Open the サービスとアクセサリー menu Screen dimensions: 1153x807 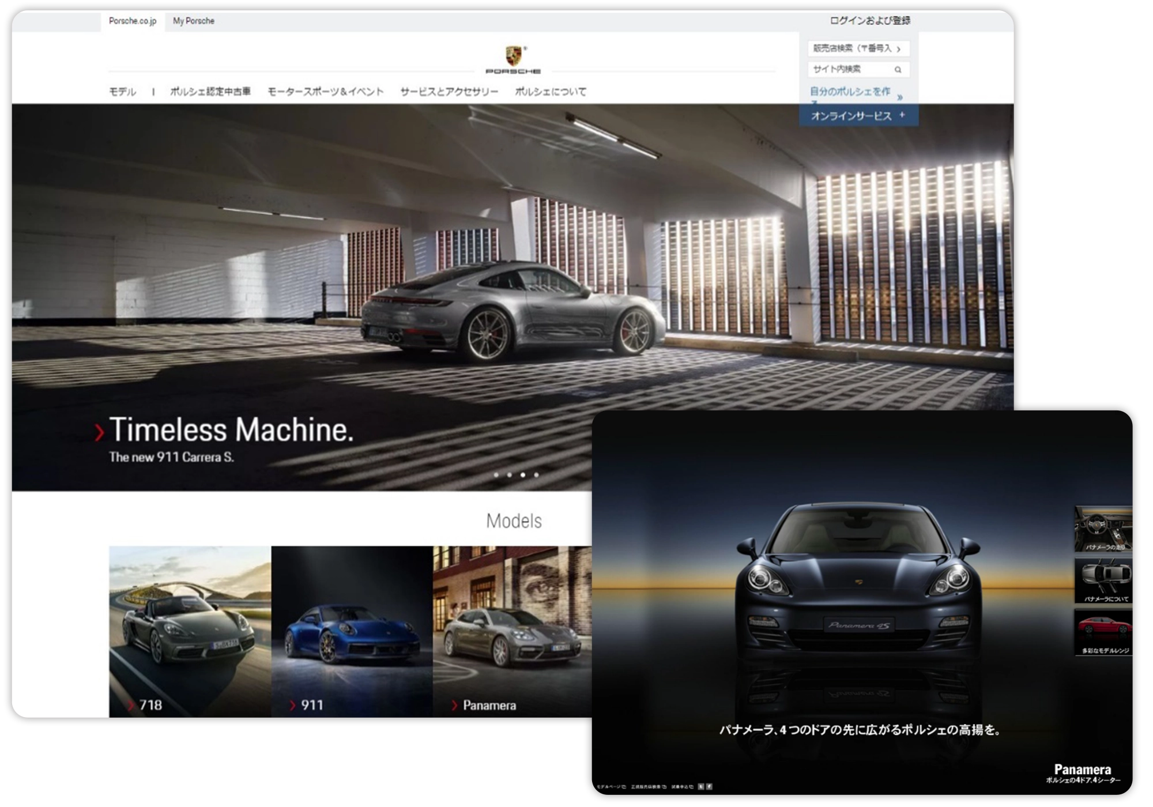click(449, 92)
